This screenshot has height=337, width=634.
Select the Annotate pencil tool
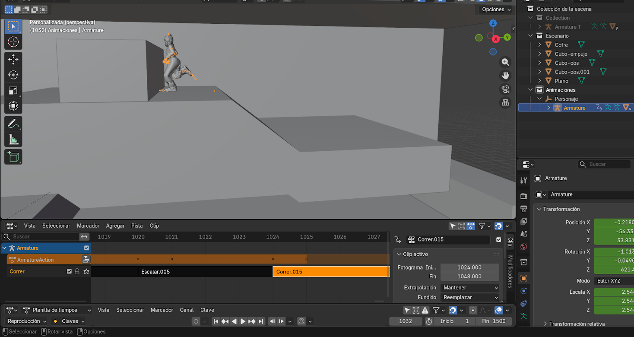pyautogui.click(x=13, y=124)
